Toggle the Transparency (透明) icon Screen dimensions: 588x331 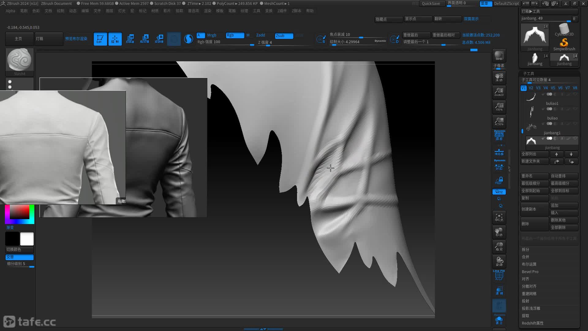coord(499,291)
